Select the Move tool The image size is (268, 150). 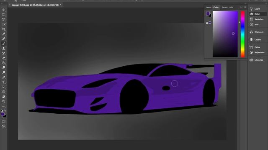tap(4, 10)
